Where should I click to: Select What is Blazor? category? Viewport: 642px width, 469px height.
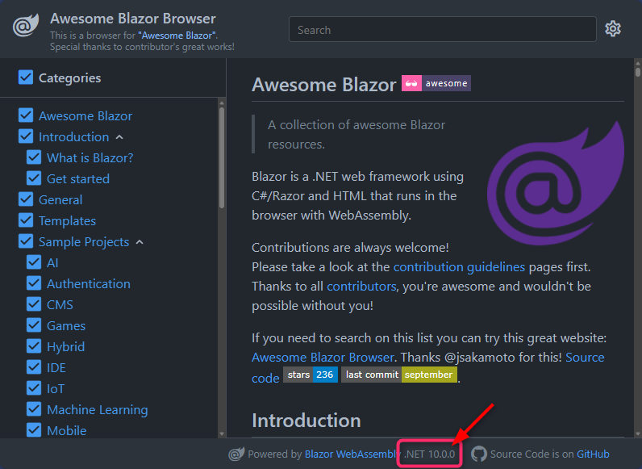click(x=90, y=158)
